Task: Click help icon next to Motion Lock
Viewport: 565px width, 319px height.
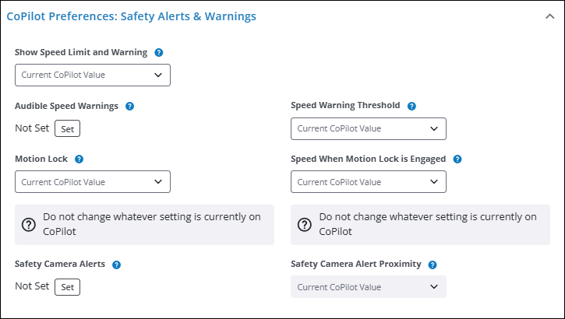Action: pos(79,159)
